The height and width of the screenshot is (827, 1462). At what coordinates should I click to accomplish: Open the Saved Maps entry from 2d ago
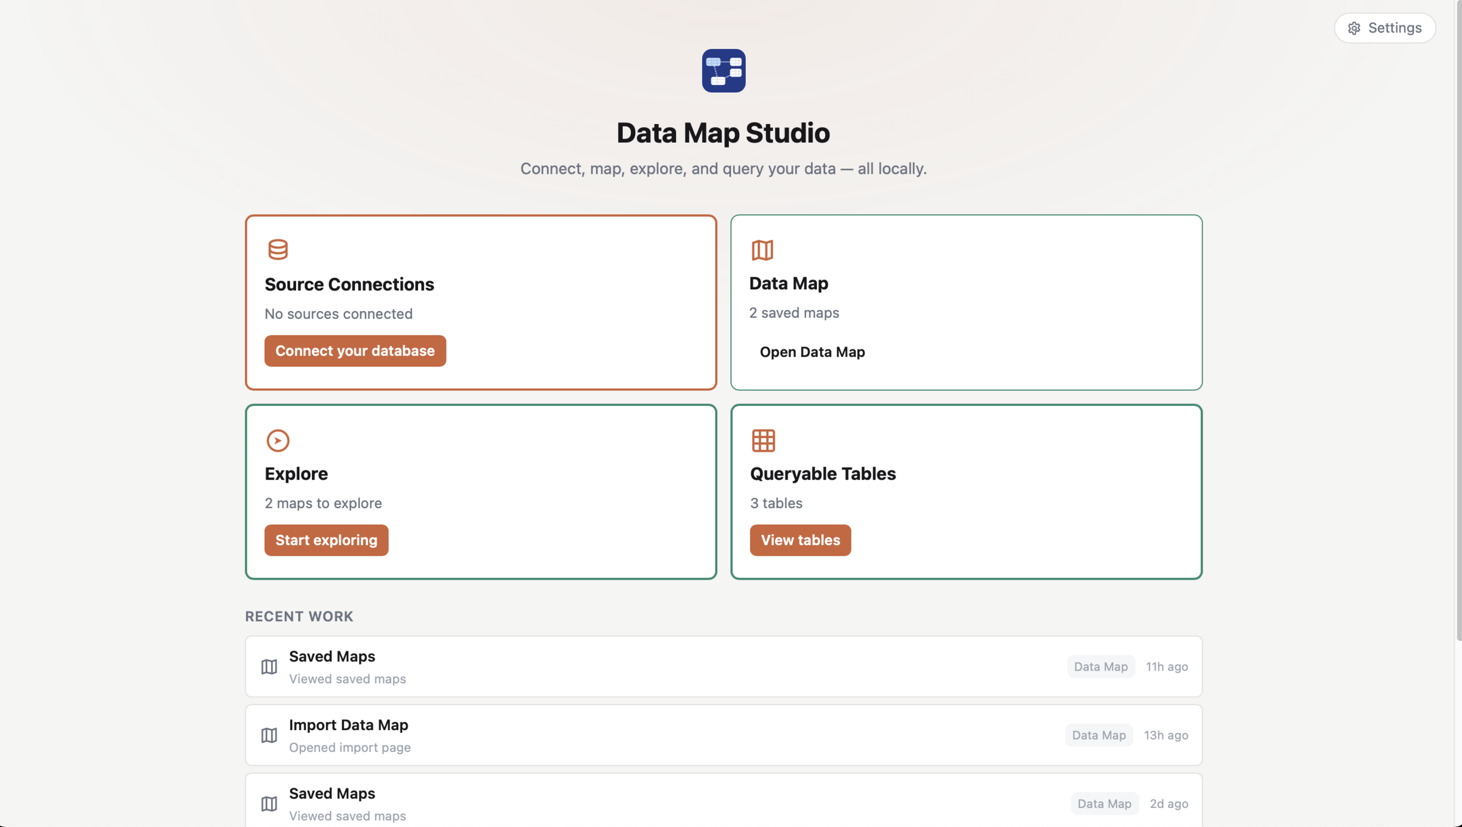click(723, 801)
